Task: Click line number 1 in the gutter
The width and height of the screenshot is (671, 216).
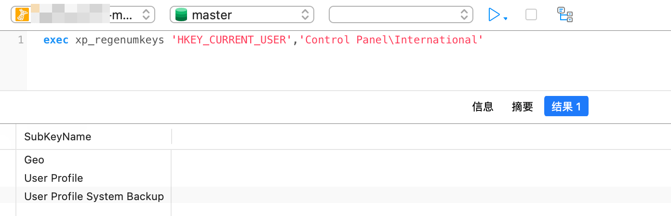Action: [x=20, y=40]
